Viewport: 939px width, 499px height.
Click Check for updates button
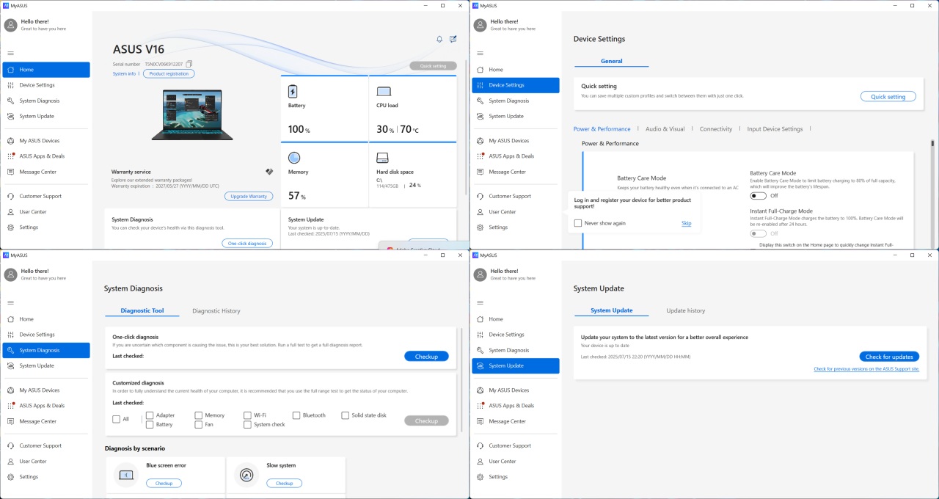point(888,357)
